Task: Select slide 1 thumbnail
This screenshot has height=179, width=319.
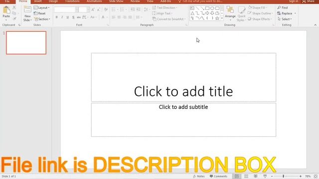Action: (x=26, y=43)
